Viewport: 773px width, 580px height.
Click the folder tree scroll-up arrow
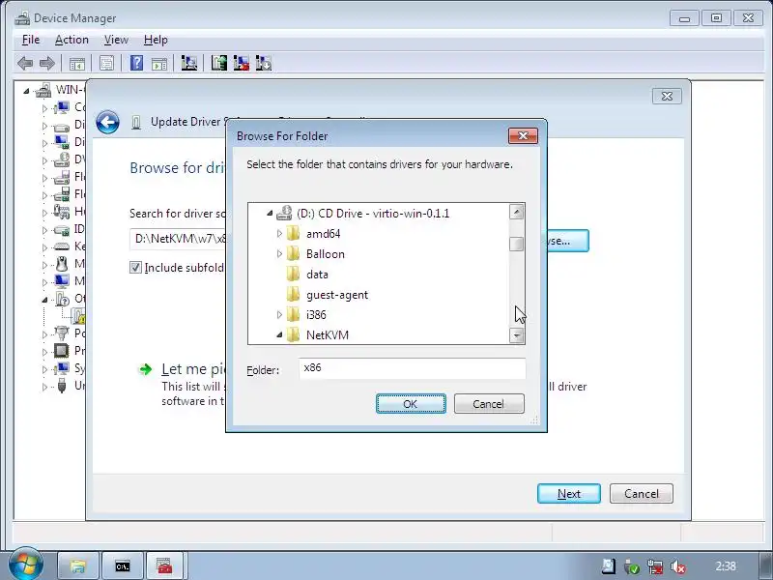pyautogui.click(x=516, y=212)
